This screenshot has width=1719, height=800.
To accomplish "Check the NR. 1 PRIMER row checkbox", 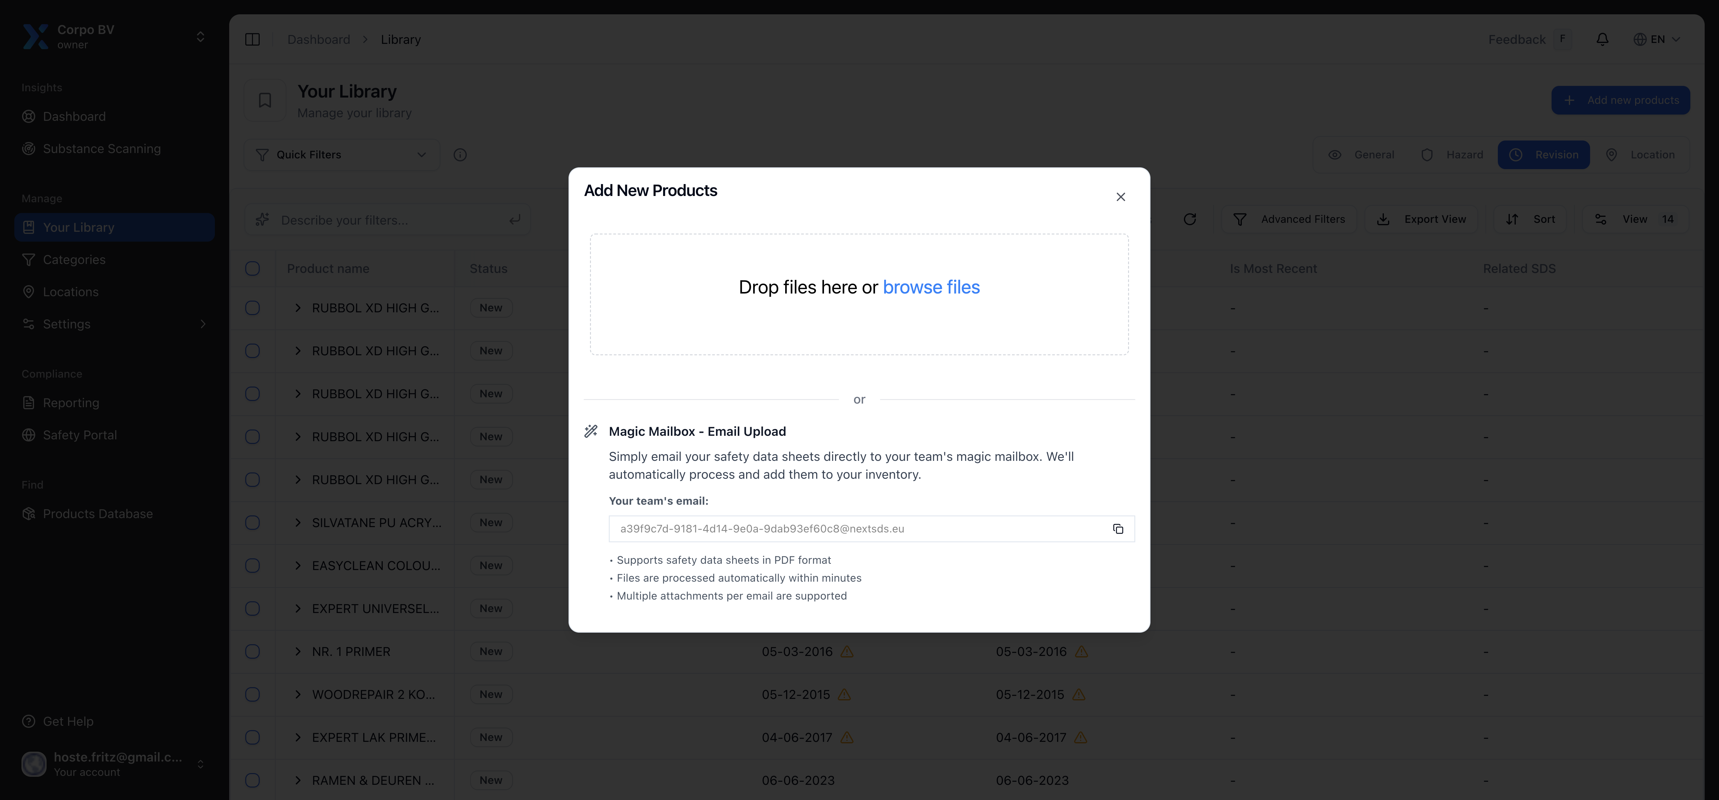I will (252, 652).
